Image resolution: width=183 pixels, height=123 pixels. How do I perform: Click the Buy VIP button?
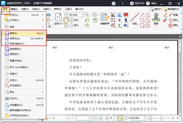137,3
